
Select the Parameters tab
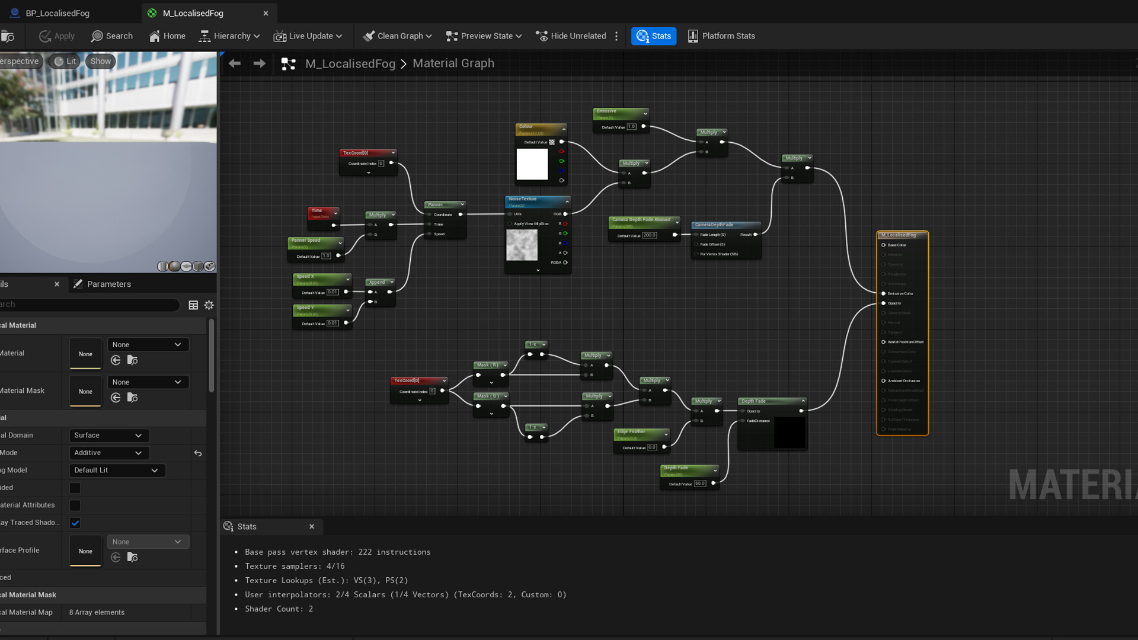point(109,284)
